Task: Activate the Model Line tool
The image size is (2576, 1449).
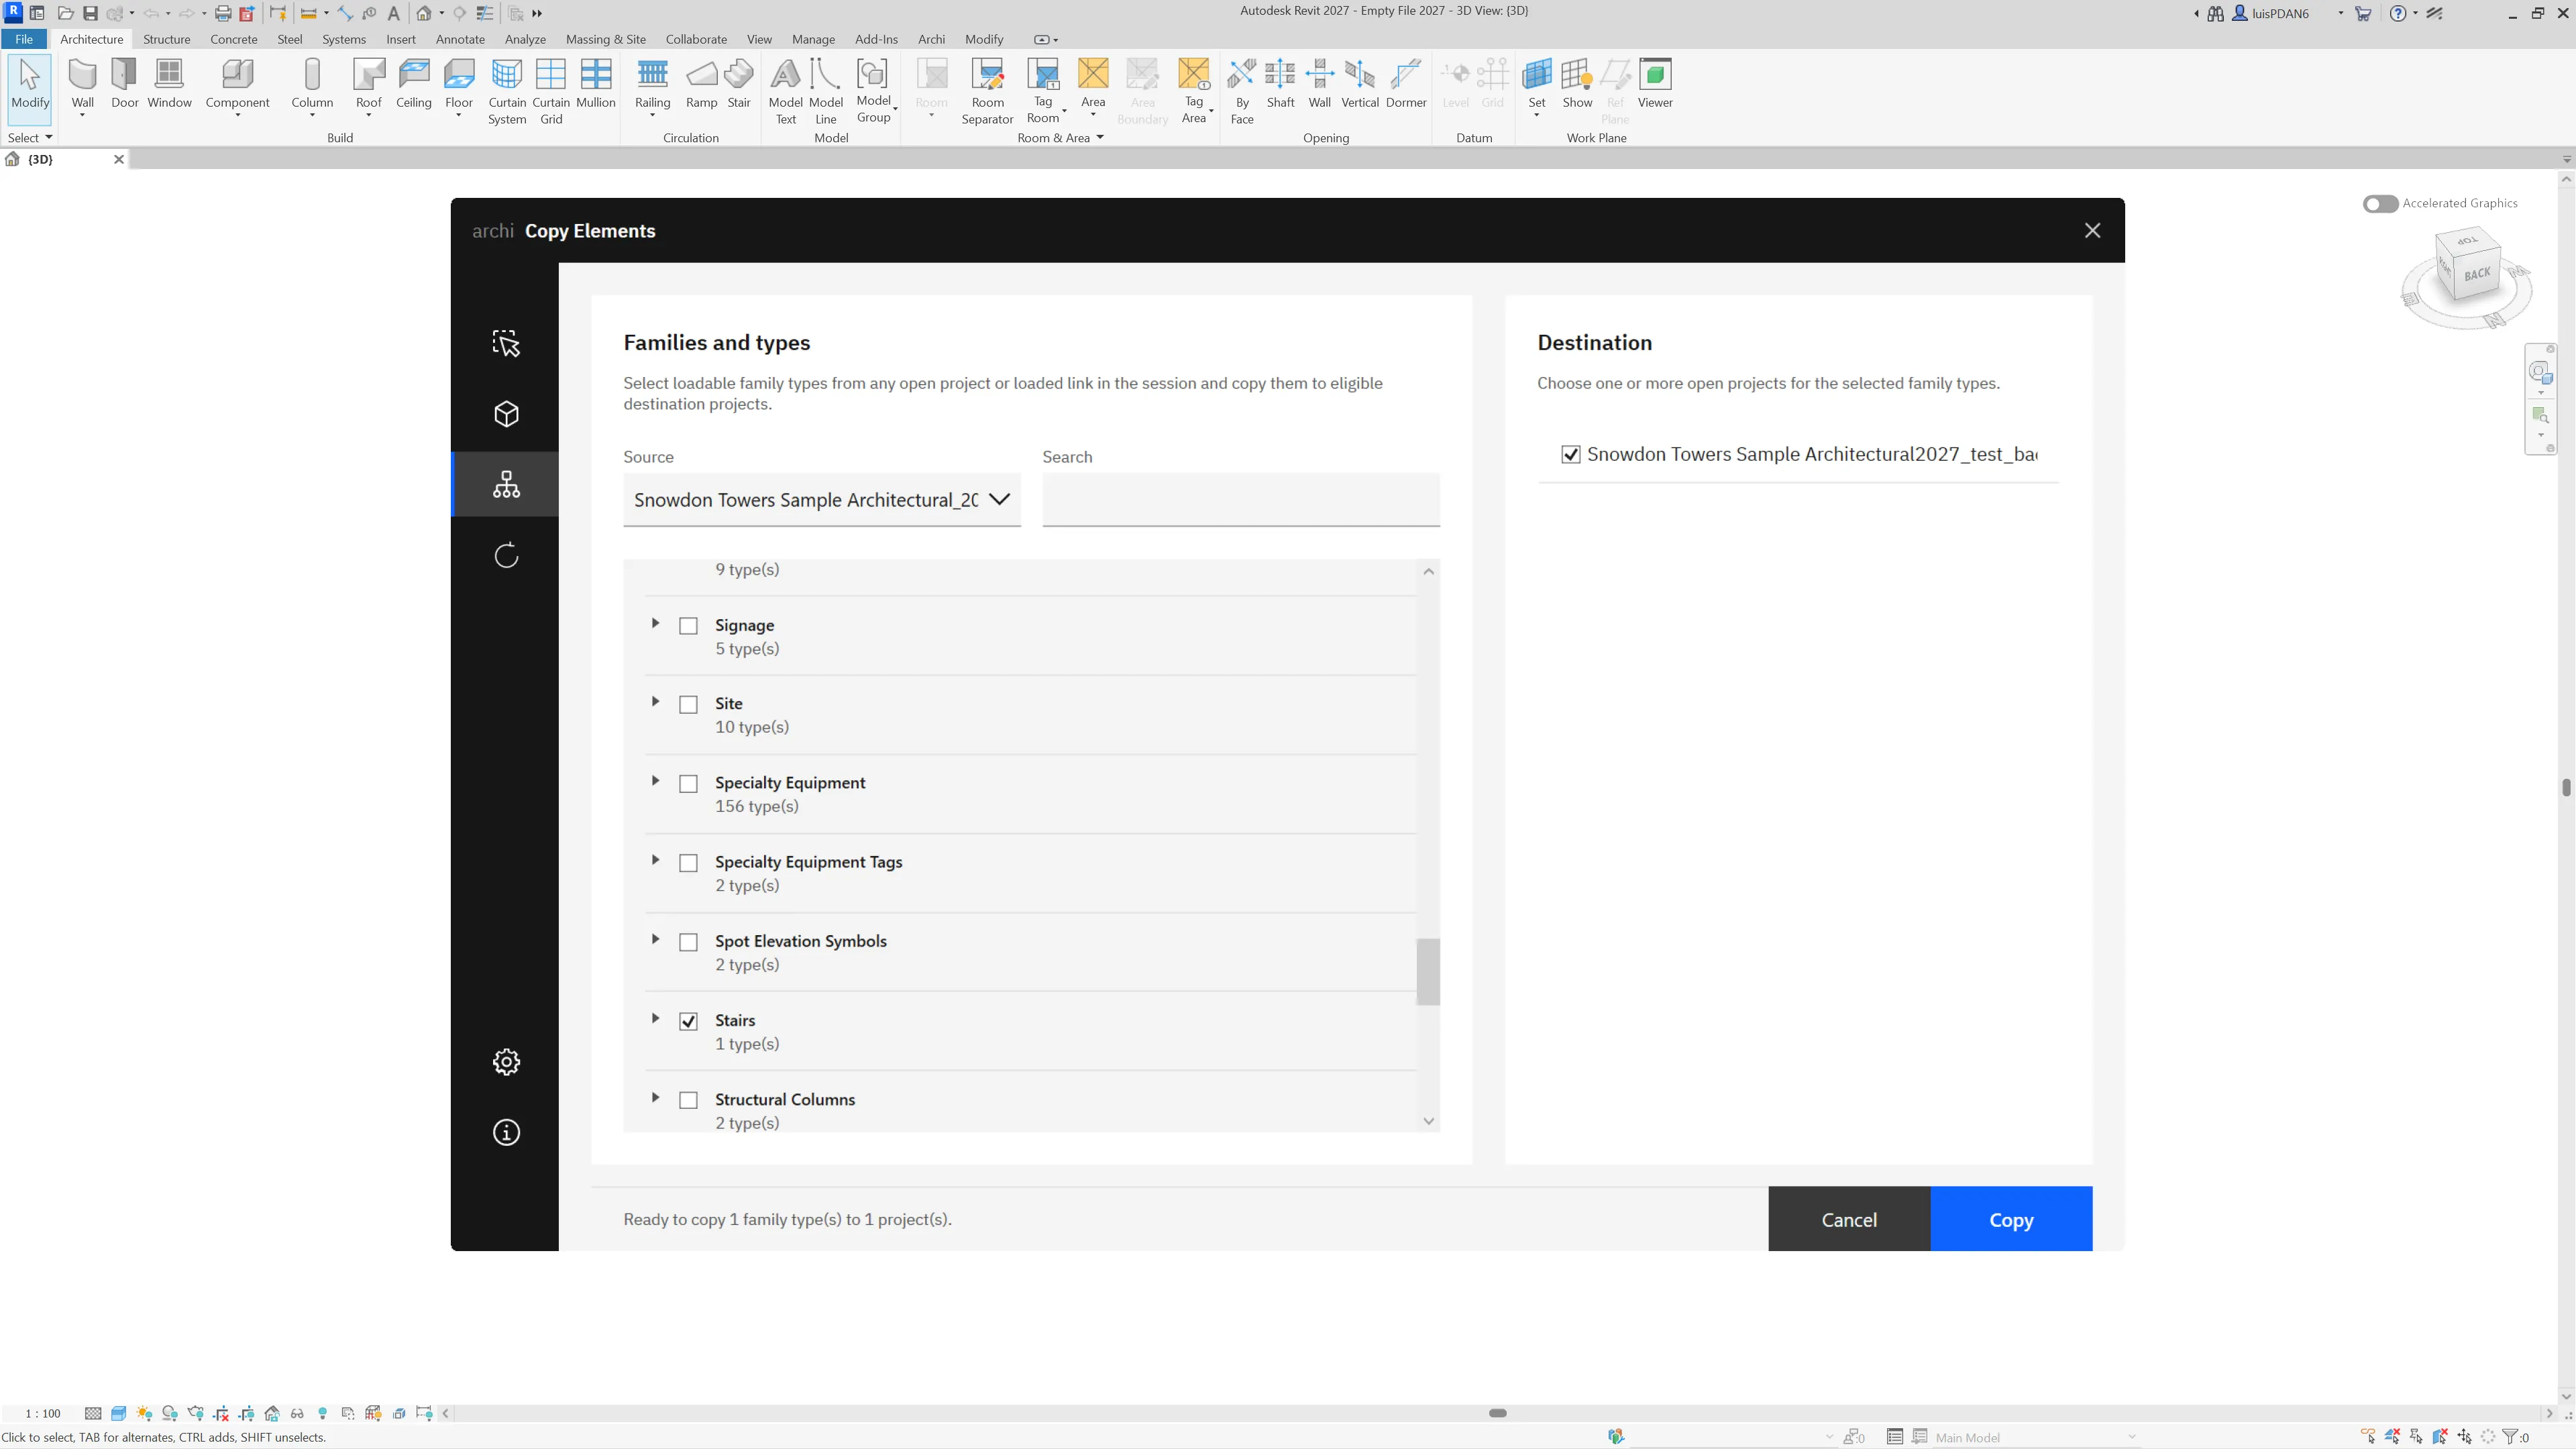Action: 826,91
